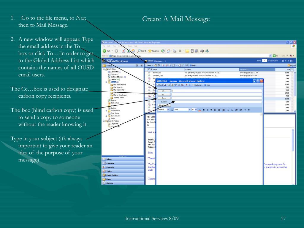Image resolution: width=304 pixels, height=228 pixels.
Task: Click Log Off link
Action: [292, 65]
